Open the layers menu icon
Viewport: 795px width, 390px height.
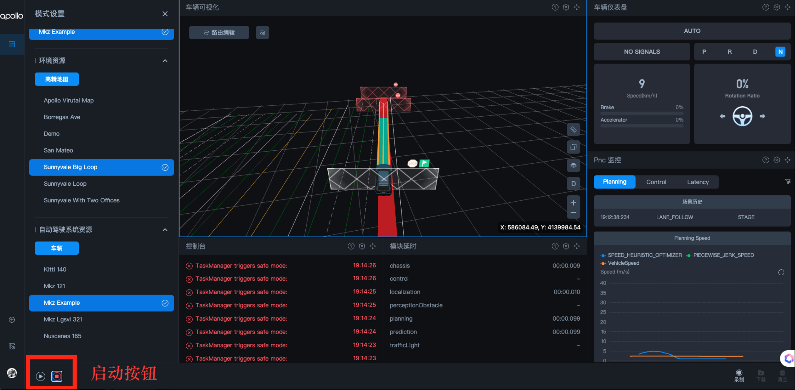[x=573, y=165]
